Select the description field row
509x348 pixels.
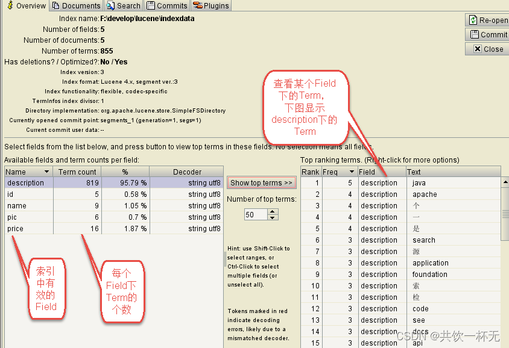point(114,183)
